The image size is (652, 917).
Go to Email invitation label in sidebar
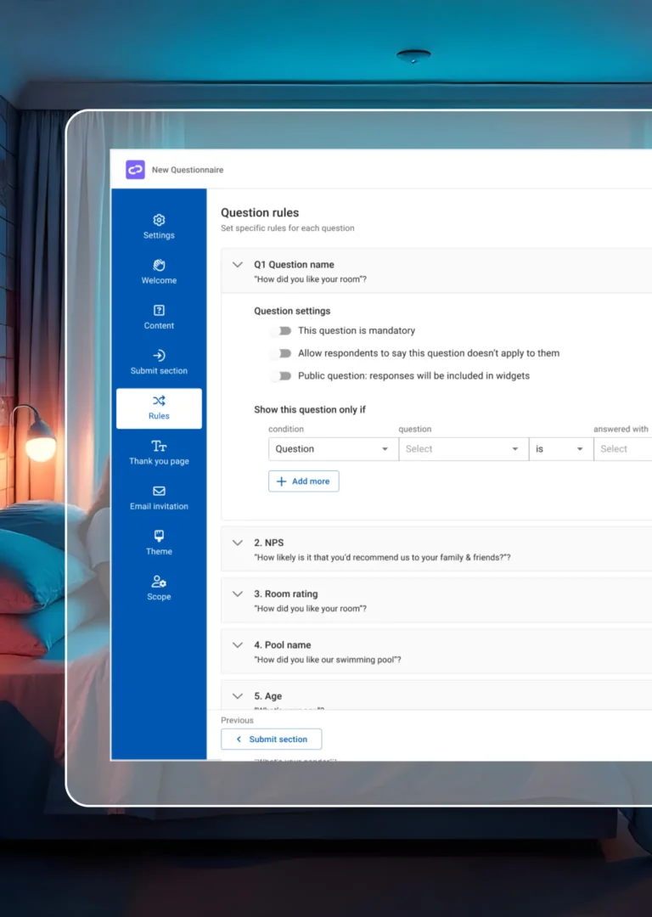[159, 506]
